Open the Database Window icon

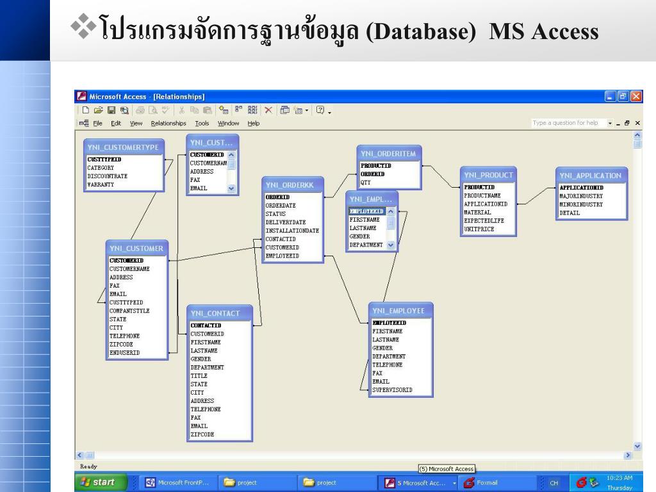point(284,110)
